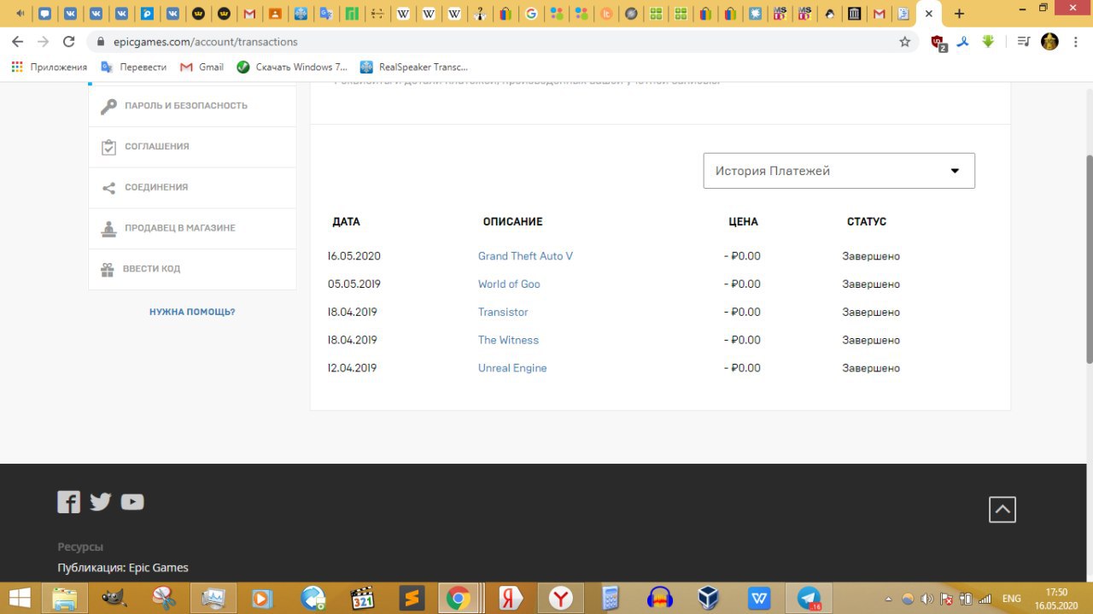1093x614 pixels.
Task: Open the Gmail bookmark
Action: [202, 67]
